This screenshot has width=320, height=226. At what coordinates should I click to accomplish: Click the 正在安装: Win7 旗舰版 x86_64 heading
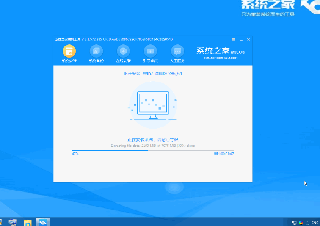153,74
